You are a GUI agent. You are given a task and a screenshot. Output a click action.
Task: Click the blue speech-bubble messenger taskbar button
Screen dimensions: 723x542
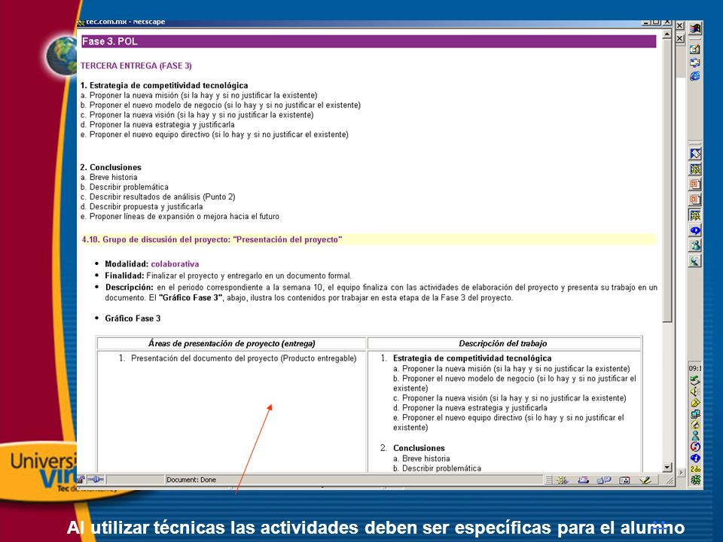point(695,230)
